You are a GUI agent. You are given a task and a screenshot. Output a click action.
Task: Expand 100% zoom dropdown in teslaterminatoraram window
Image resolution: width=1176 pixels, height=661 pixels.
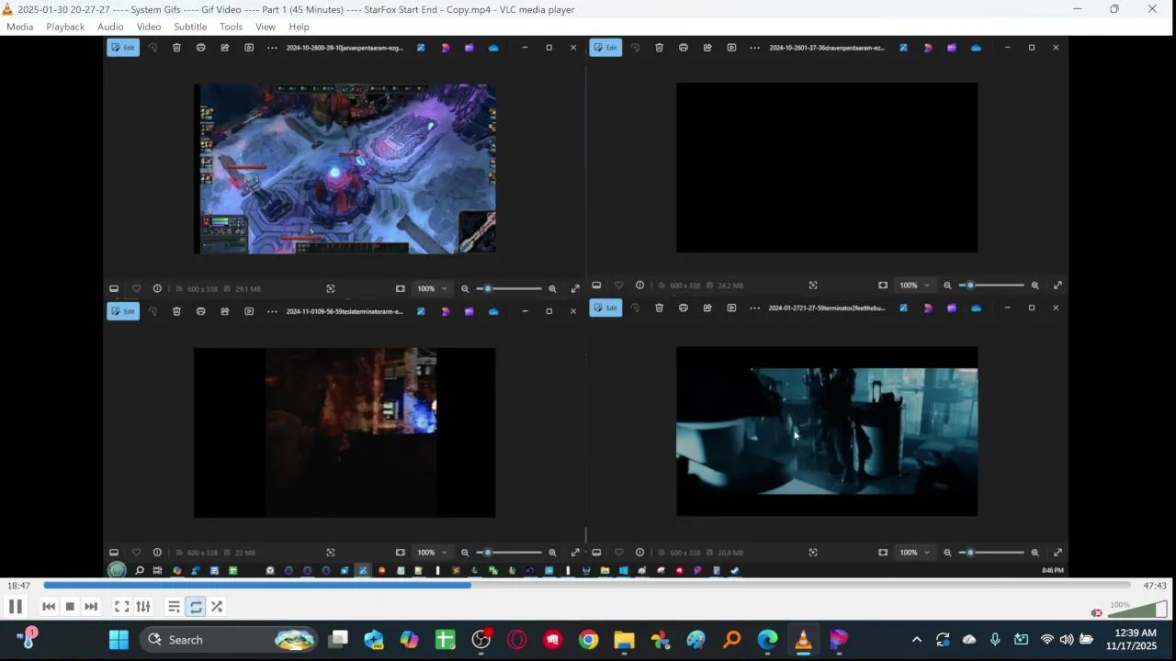pyautogui.click(x=432, y=553)
